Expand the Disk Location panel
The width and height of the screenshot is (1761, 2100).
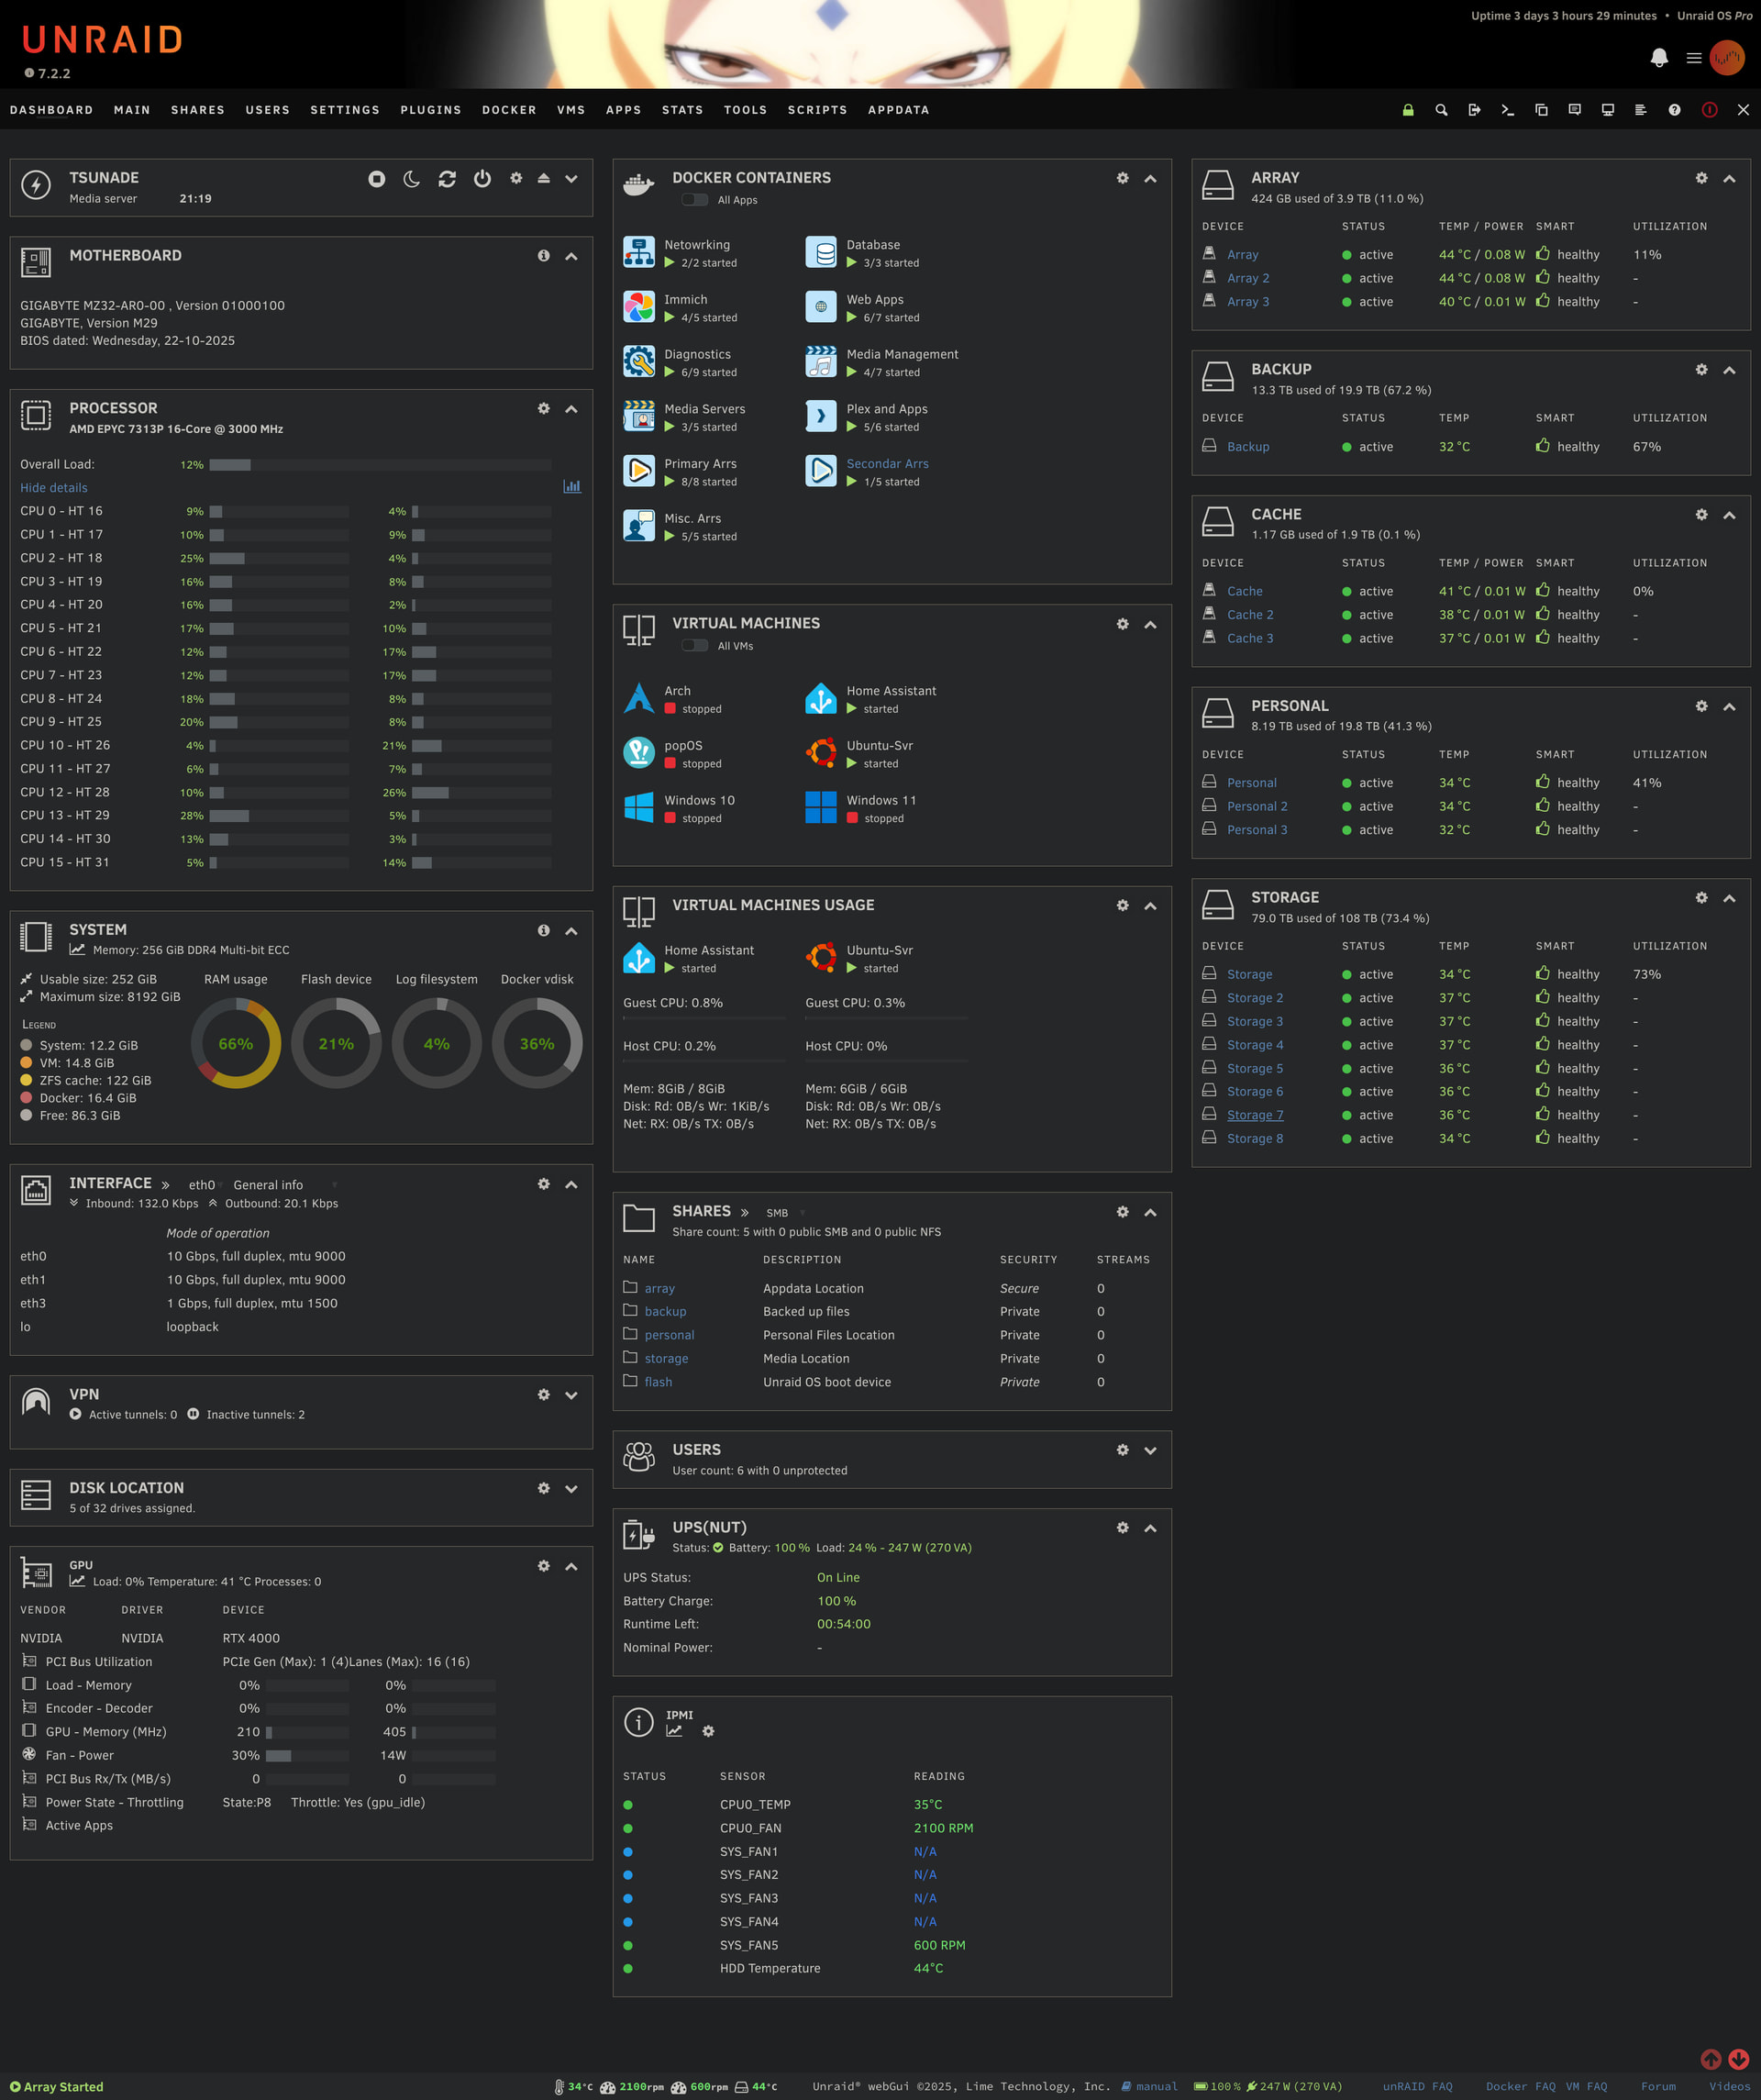(571, 1489)
